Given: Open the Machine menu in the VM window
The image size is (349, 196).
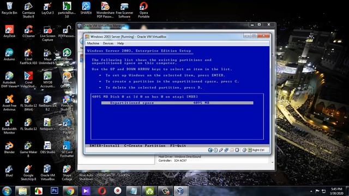Looking at the screenshot, I should [93, 44].
